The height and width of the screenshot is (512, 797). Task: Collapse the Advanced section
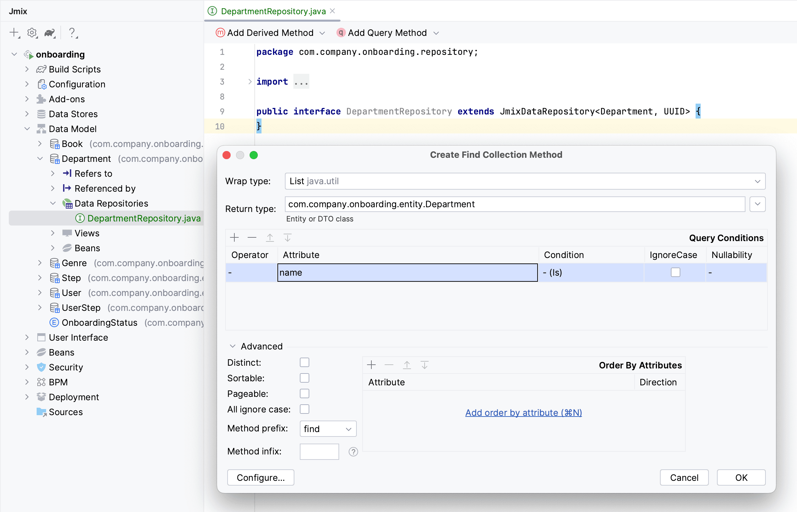coord(233,346)
